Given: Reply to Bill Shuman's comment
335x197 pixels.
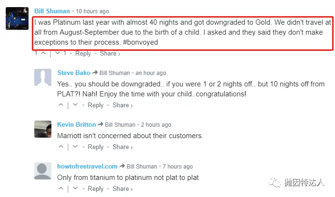Looking at the screenshot, I should pos(83,54).
